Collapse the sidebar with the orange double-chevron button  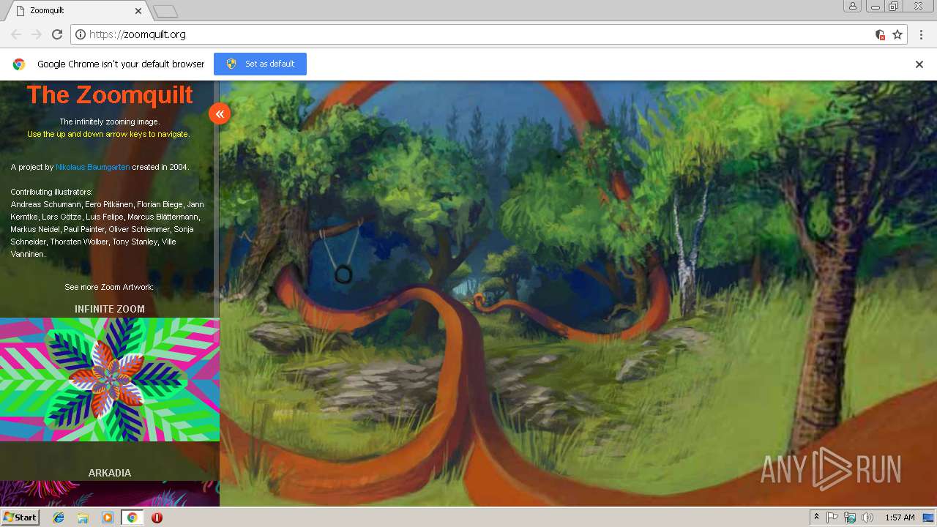[220, 113]
